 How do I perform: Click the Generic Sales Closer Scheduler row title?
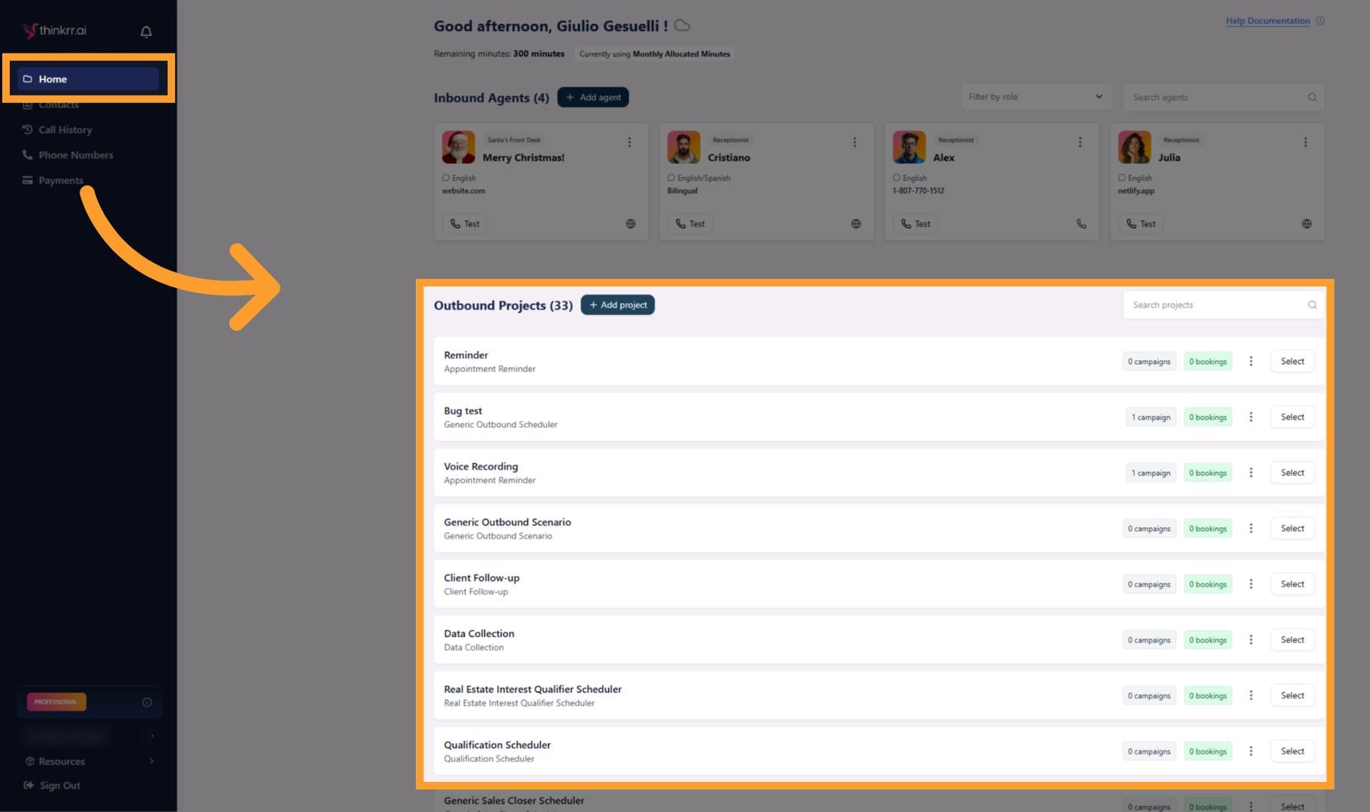pos(514,801)
